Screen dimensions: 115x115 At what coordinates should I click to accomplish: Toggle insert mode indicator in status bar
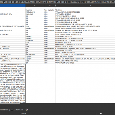(97, 114)
